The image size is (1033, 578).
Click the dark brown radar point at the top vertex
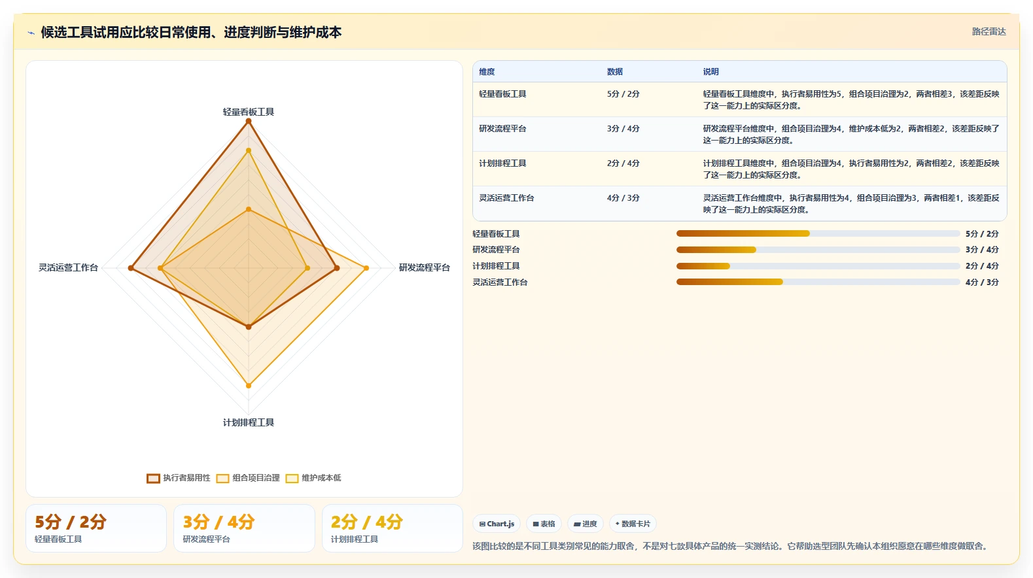pos(249,121)
